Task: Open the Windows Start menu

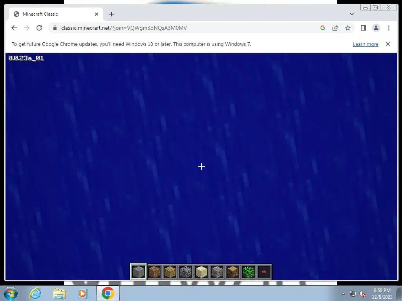Action: click(x=11, y=293)
